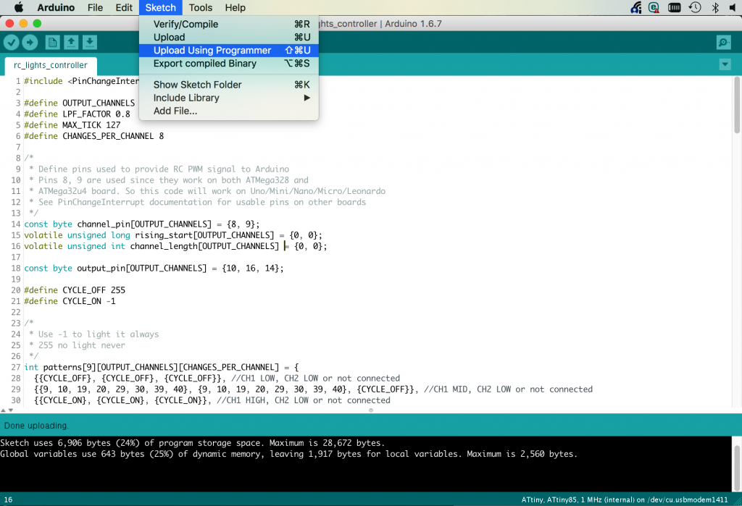Screen dimensions: 742x506
Task: Select the rc_lights_controller tab
Action: pyautogui.click(x=51, y=65)
